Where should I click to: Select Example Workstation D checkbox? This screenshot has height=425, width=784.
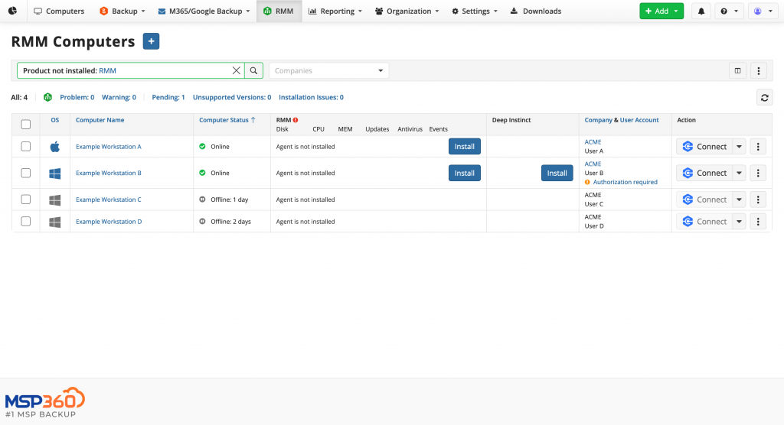(x=26, y=222)
